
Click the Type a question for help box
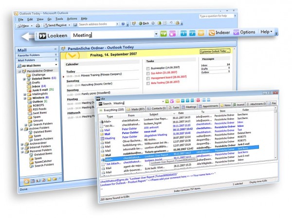coord(216,16)
